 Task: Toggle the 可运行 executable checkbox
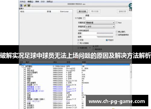click(107, 40)
